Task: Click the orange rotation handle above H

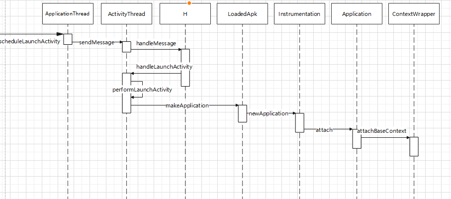Action: (x=189, y=3)
